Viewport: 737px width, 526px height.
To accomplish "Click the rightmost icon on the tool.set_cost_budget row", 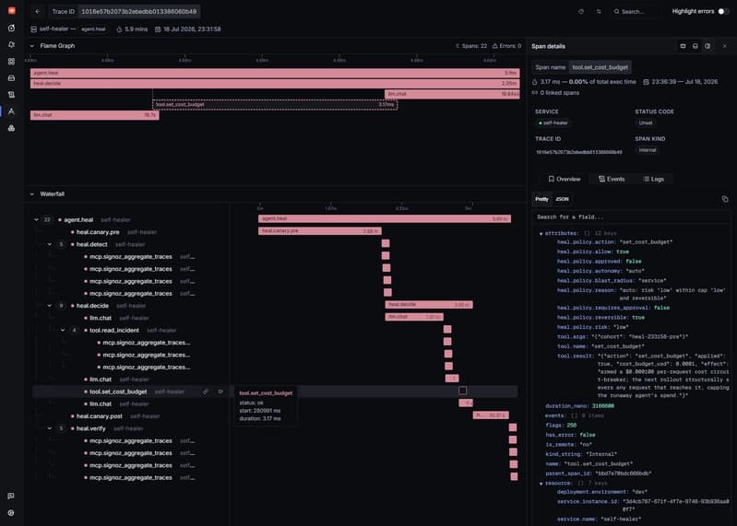I will pyautogui.click(x=220, y=392).
